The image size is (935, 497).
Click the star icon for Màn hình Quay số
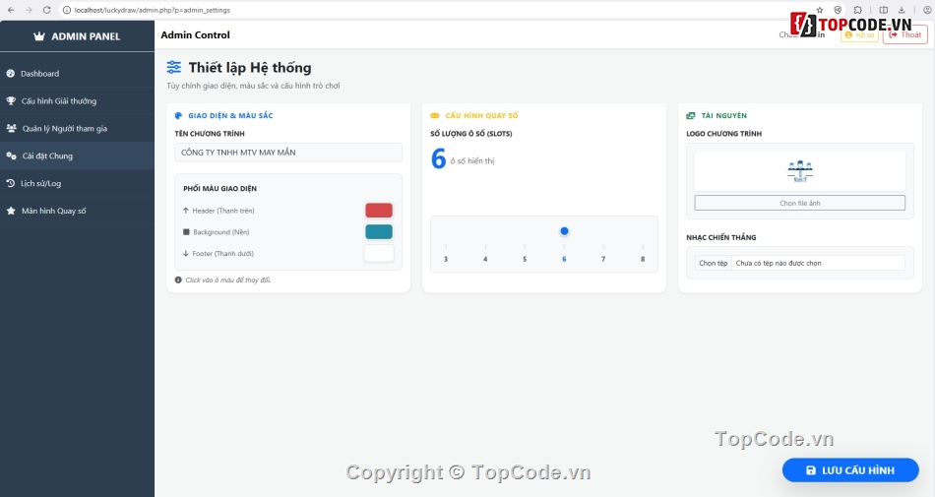point(11,211)
